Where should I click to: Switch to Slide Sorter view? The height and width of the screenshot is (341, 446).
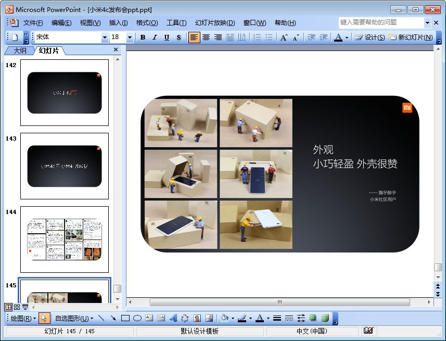tap(17, 307)
